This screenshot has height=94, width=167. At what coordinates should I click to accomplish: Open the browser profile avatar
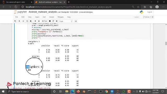pos(157,7)
